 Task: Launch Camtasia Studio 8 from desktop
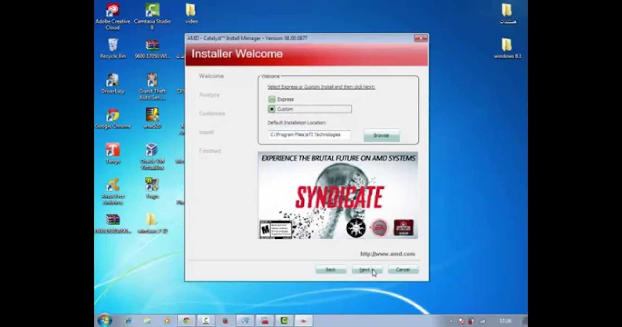tap(152, 16)
